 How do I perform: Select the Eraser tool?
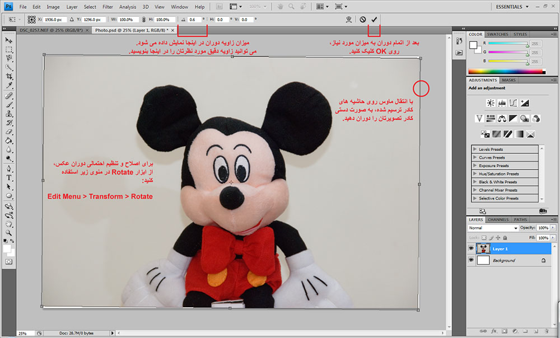tap(8, 132)
